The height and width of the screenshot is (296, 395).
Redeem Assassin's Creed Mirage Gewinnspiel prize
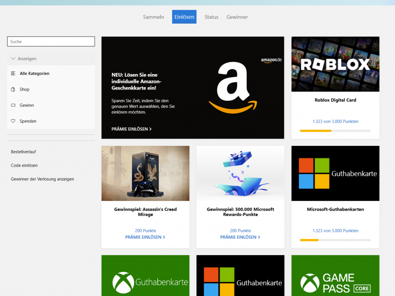[145, 237]
